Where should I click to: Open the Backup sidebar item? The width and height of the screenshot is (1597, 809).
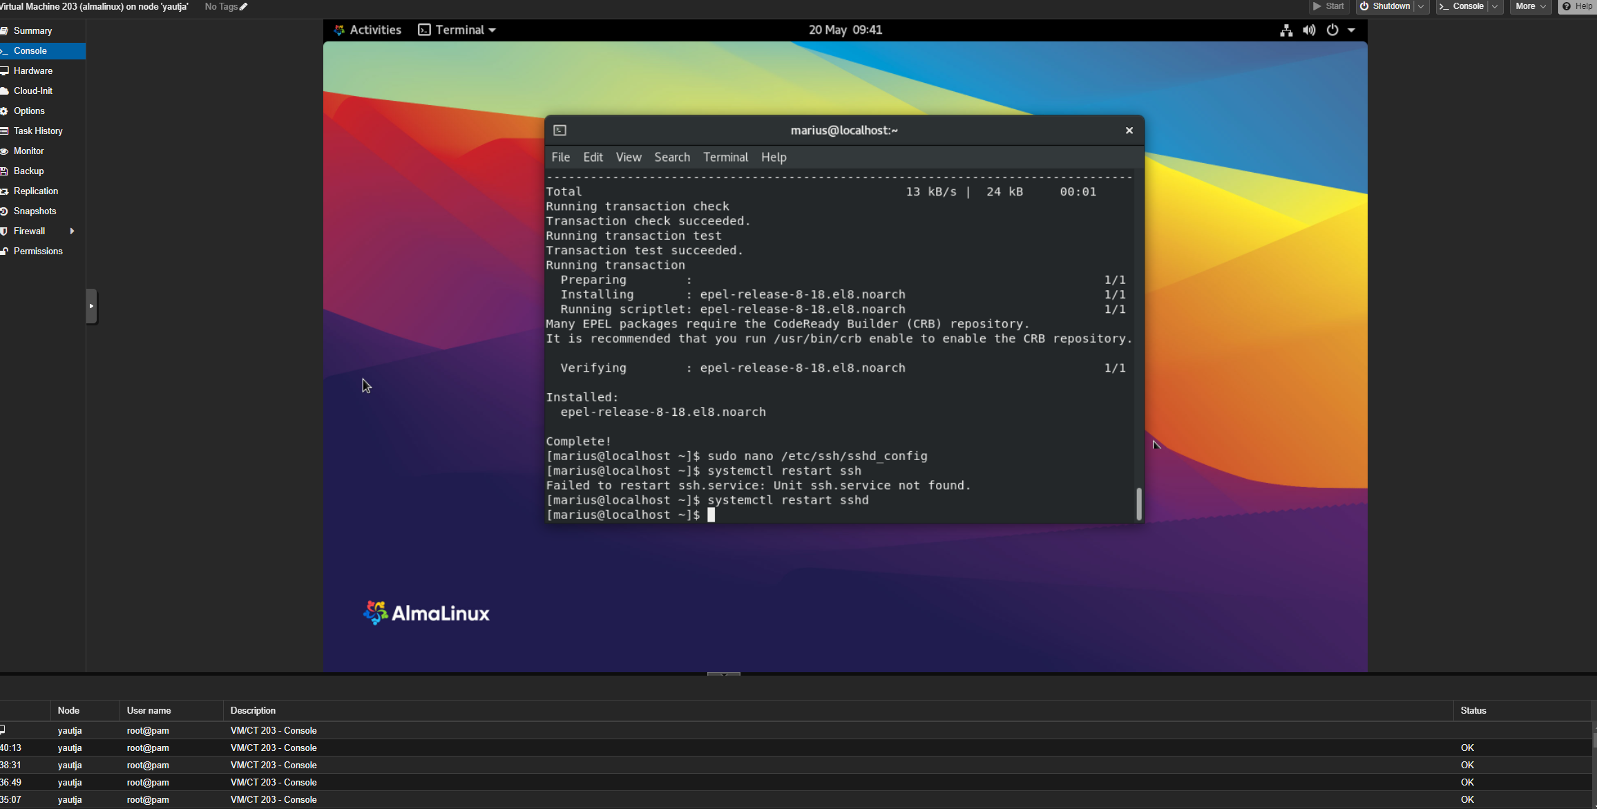pos(28,171)
